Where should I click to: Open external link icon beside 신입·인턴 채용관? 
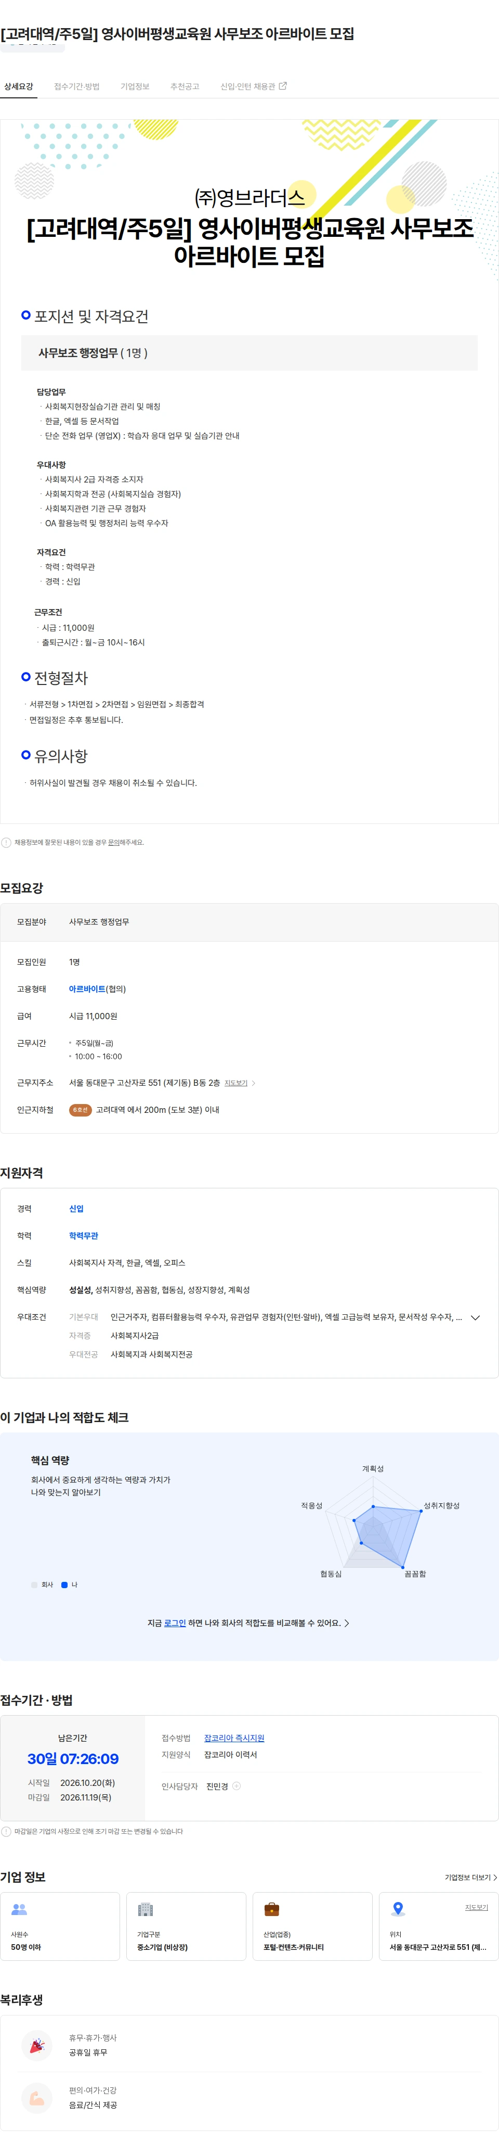pos(282,86)
